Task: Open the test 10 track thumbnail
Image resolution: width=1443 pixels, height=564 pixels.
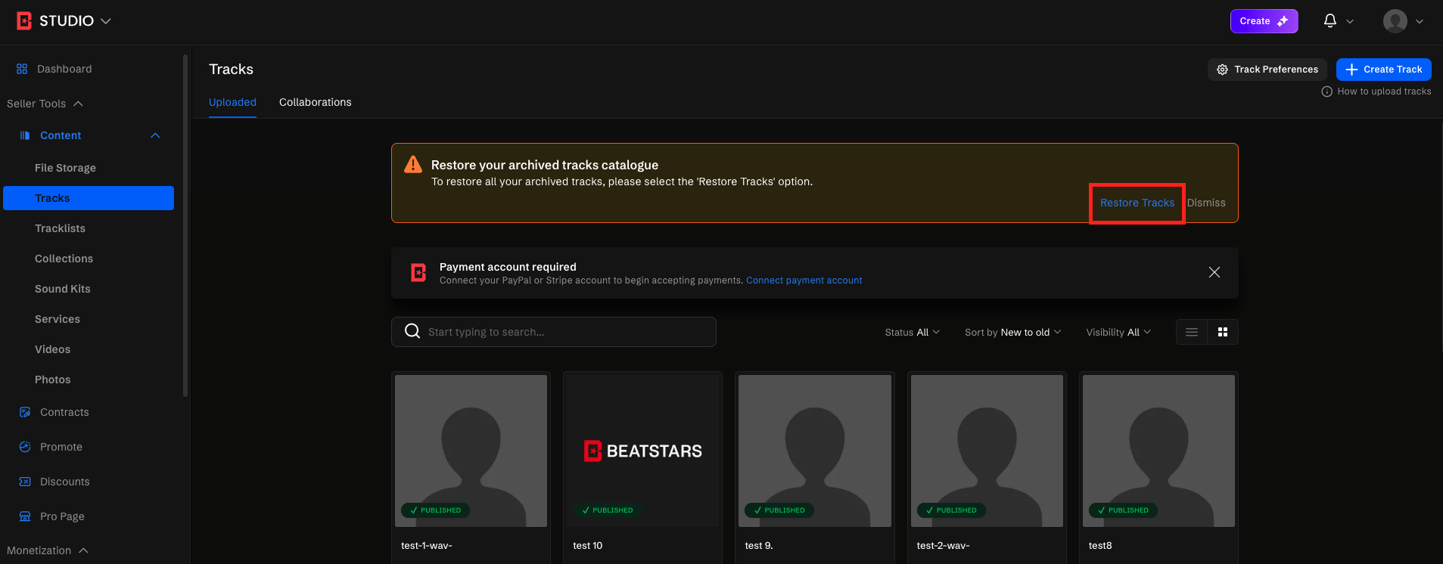Action: tap(642, 451)
